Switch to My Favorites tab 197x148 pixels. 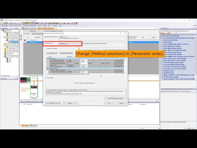[184, 31]
